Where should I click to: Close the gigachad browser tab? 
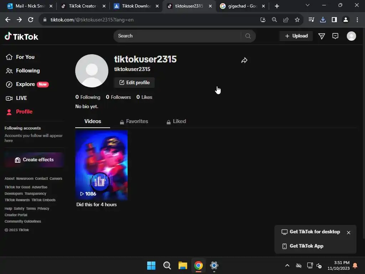tap(263, 6)
